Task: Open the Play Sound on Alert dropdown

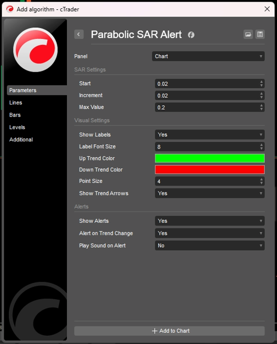Action: (x=210, y=246)
